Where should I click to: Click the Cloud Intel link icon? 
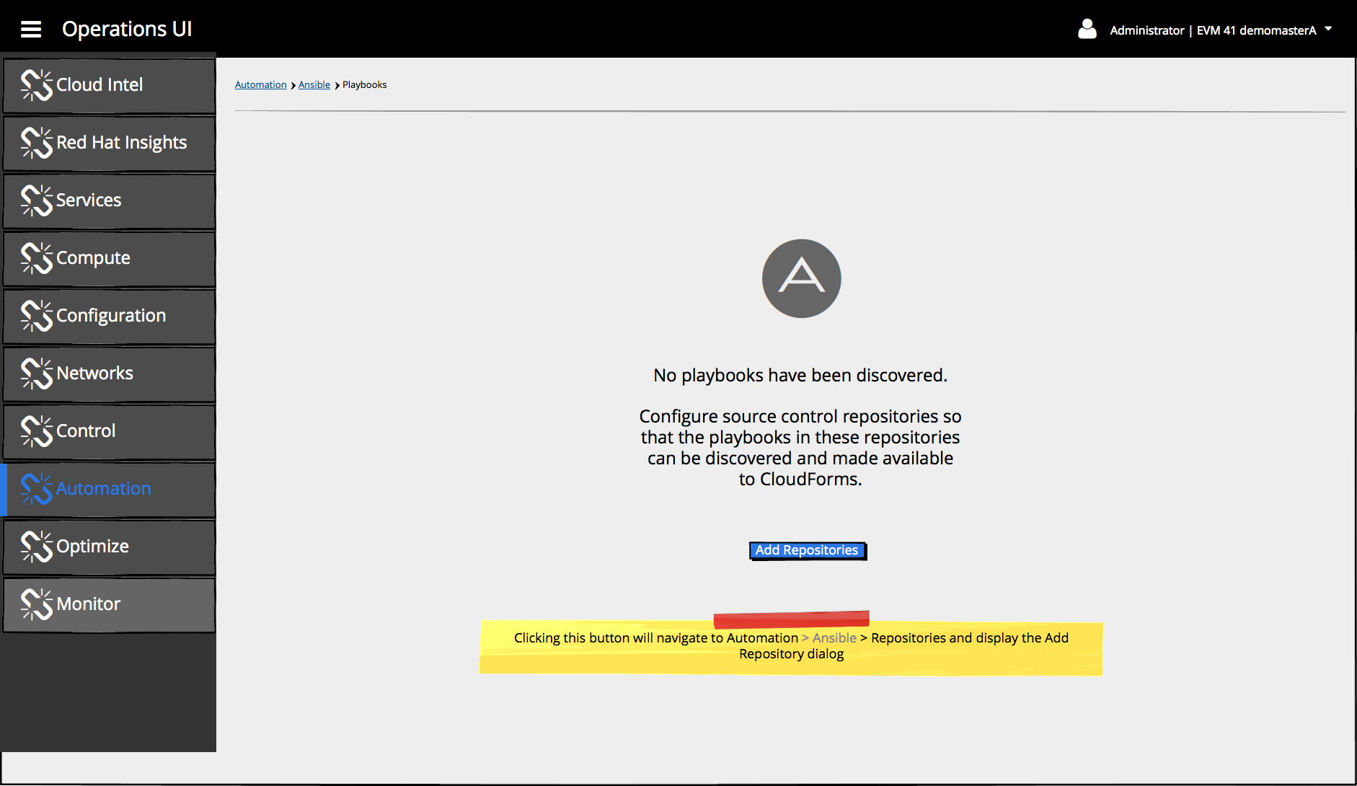pyautogui.click(x=37, y=85)
